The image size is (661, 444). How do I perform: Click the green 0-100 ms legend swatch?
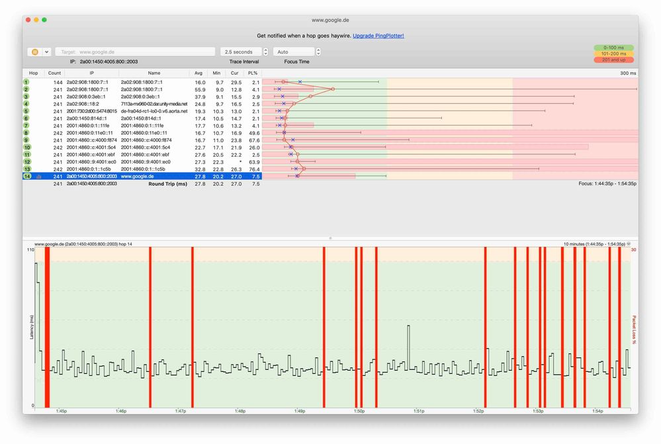pos(613,48)
